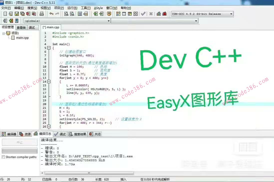This screenshot has width=274, height=182.
Task: Click the Insert icon in second toolbar
Action: point(11,21)
